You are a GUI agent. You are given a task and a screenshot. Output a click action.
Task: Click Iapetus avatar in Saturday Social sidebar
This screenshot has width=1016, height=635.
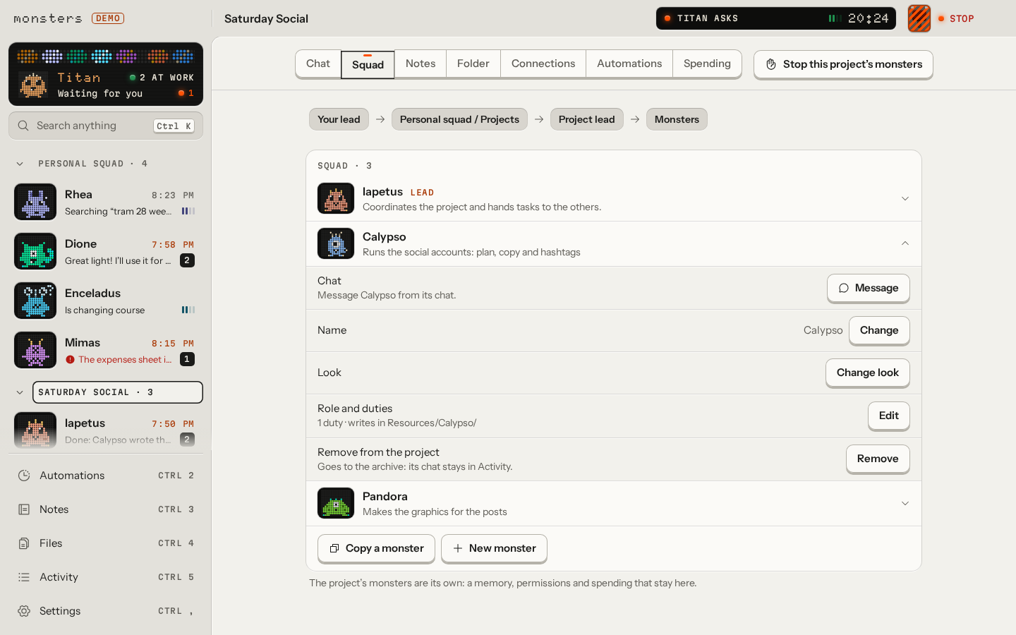click(x=35, y=430)
